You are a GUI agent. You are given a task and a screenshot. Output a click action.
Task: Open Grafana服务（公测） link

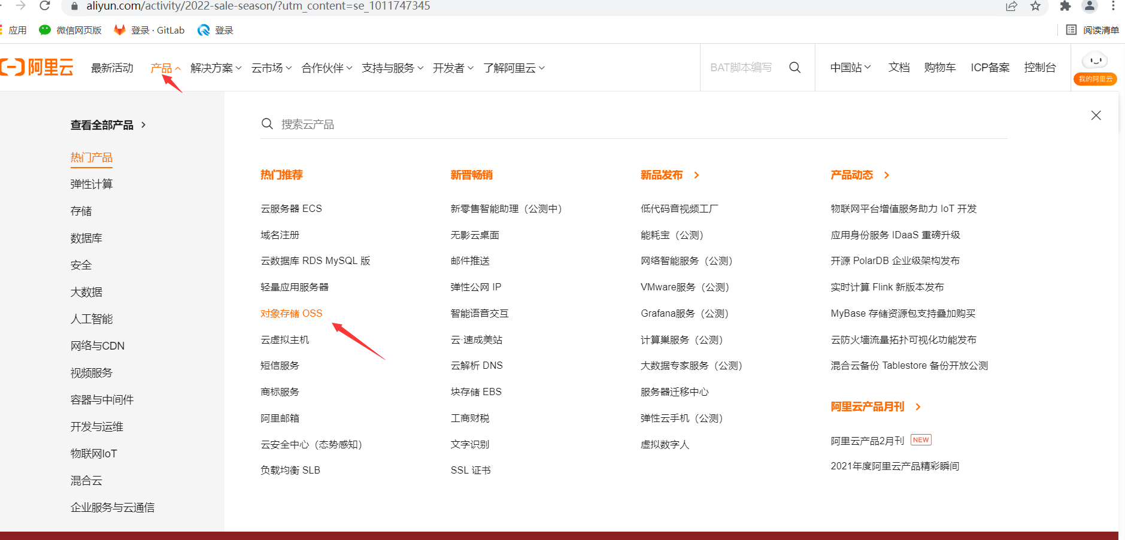[x=685, y=313]
